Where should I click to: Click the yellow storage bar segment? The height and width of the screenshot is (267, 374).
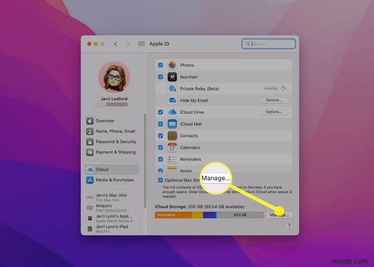pyautogui.click(x=197, y=215)
